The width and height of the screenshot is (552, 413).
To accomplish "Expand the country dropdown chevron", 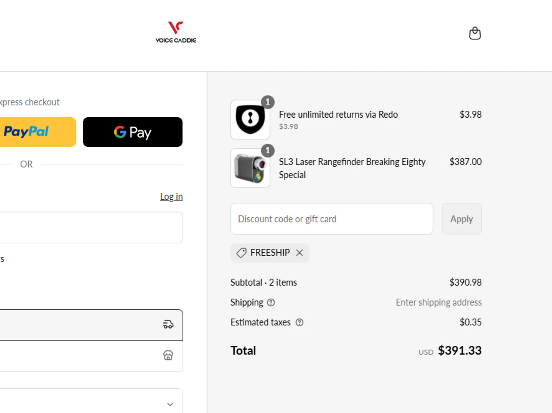I will coord(170,404).
